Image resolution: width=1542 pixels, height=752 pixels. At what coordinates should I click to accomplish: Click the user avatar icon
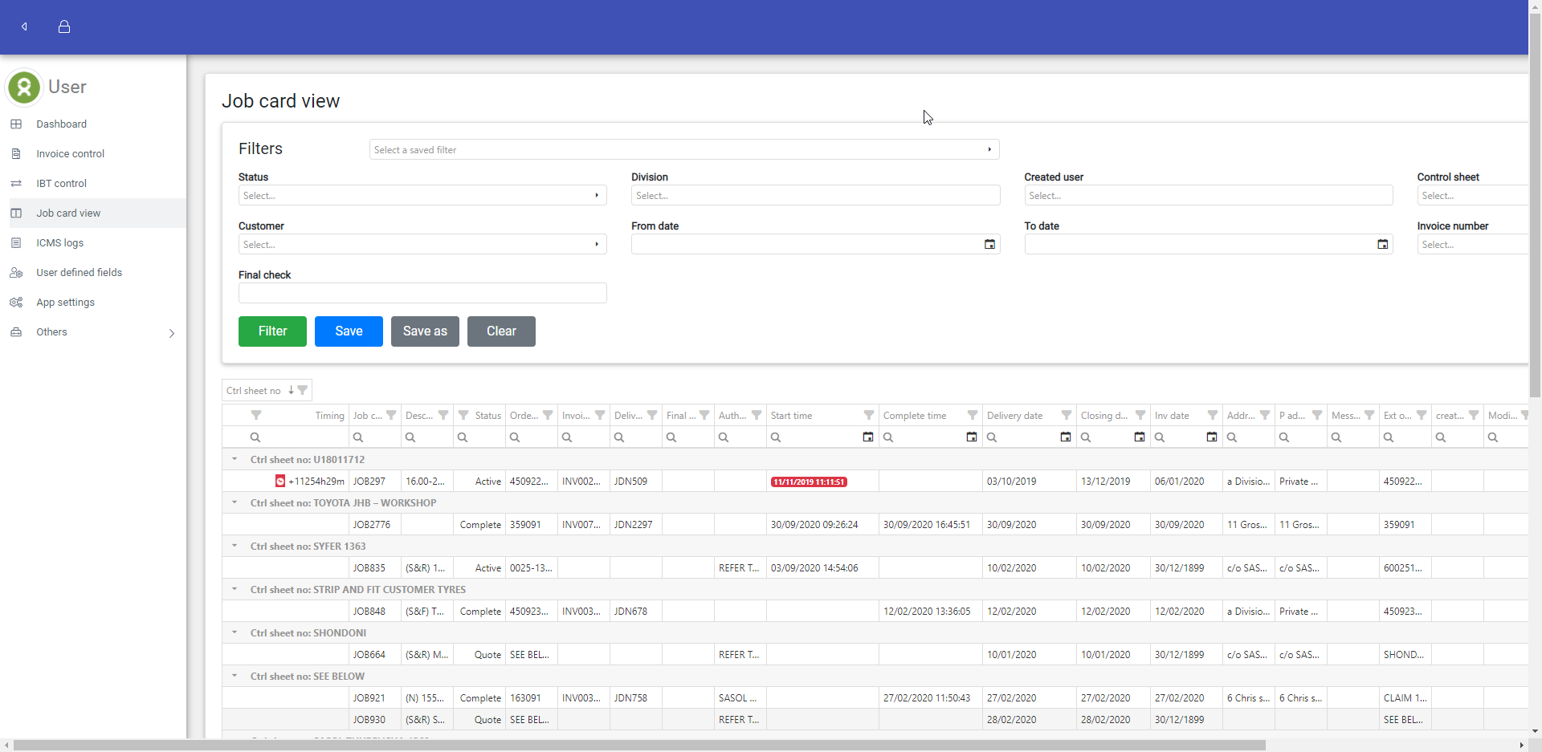coord(24,87)
